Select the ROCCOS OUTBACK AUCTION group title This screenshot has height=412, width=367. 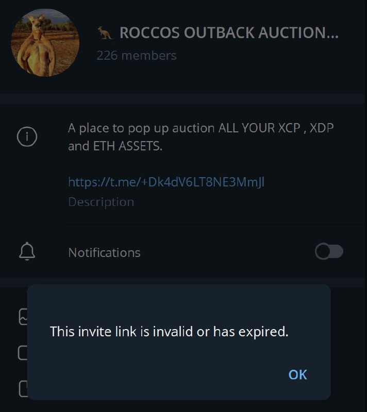pos(229,33)
